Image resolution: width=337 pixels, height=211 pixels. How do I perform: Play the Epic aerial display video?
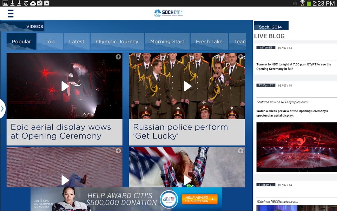(65, 86)
